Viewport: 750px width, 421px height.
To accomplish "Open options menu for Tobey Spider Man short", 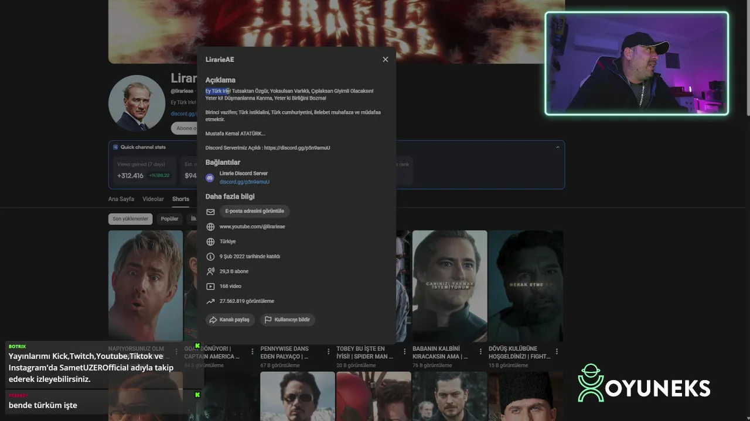I will pos(405,351).
